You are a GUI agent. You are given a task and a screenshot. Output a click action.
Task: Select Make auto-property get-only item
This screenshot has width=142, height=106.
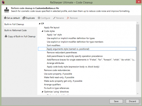[x=63, y=81]
